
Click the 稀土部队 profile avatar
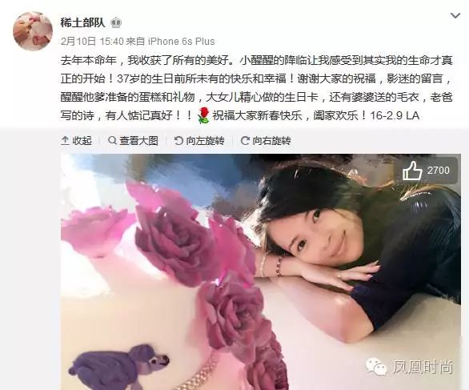coord(33,31)
